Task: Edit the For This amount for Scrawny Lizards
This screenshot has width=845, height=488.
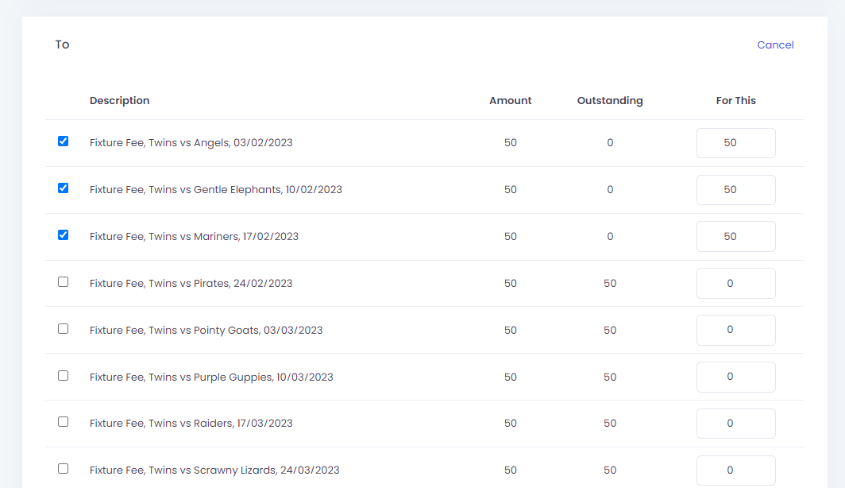Action: click(x=735, y=471)
